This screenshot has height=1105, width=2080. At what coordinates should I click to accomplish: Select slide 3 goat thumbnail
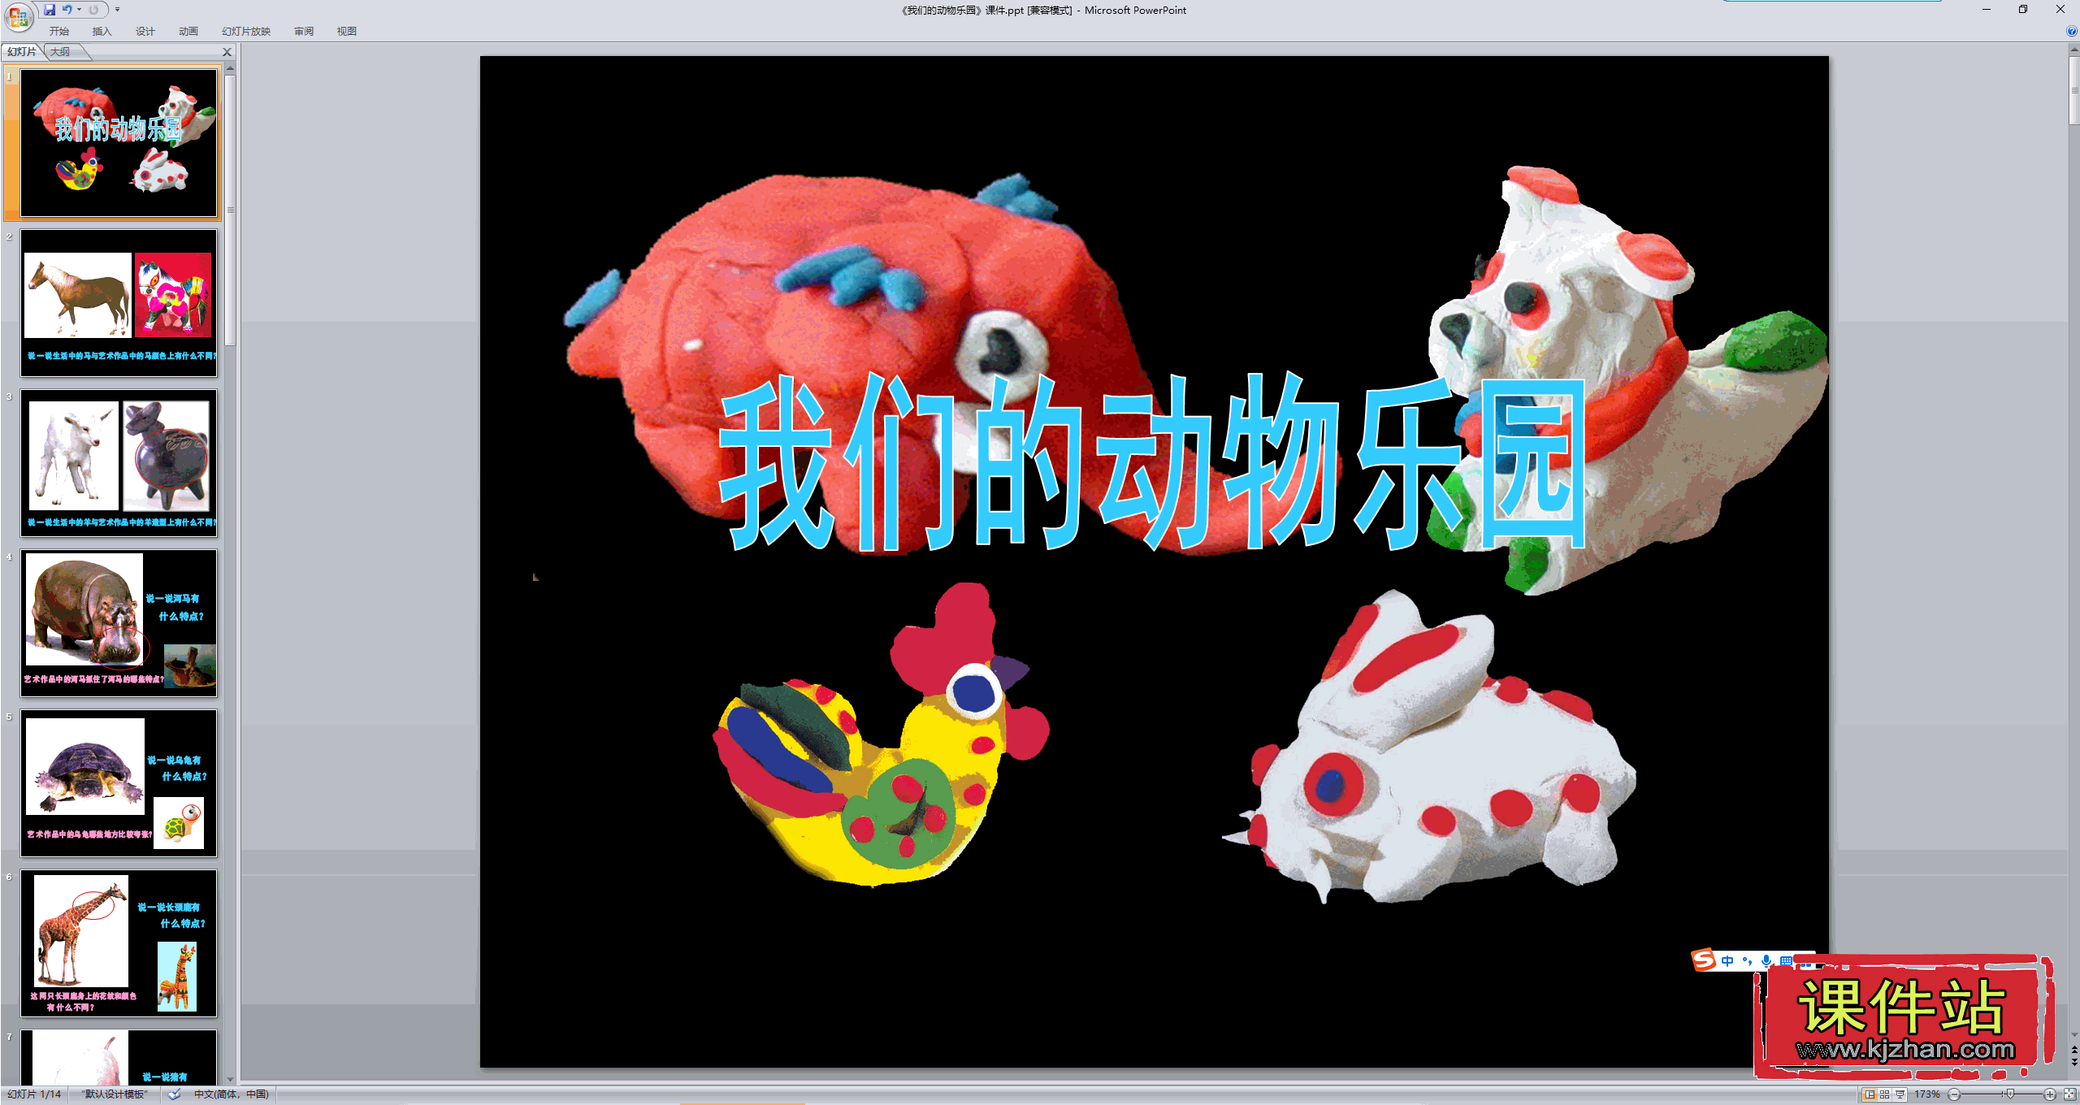point(119,463)
